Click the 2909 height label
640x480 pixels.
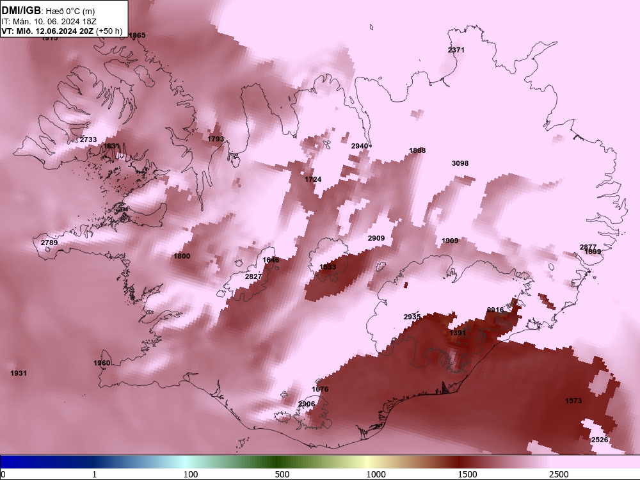click(376, 238)
